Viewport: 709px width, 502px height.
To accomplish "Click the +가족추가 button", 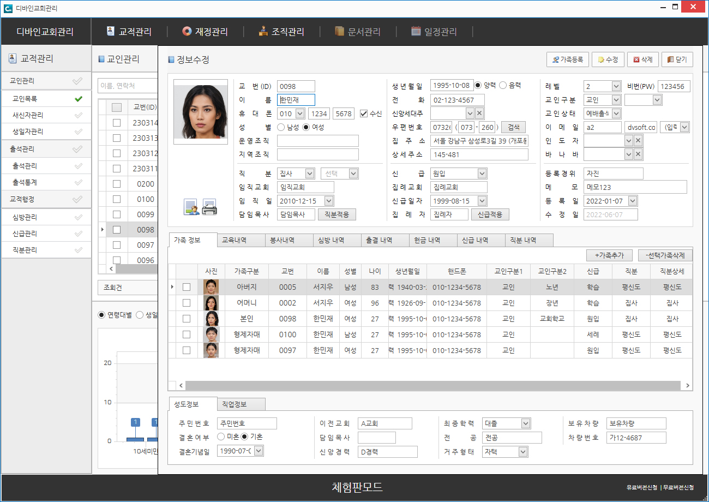I will pyautogui.click(x=609, y=255).
